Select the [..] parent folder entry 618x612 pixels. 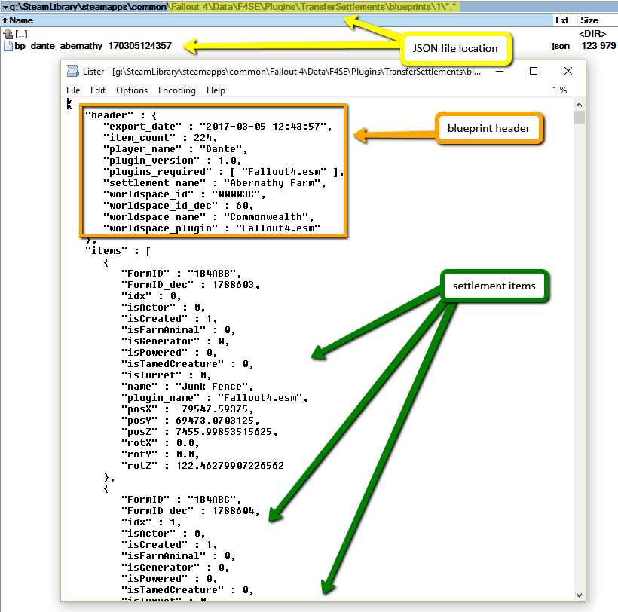pos(21,34)
